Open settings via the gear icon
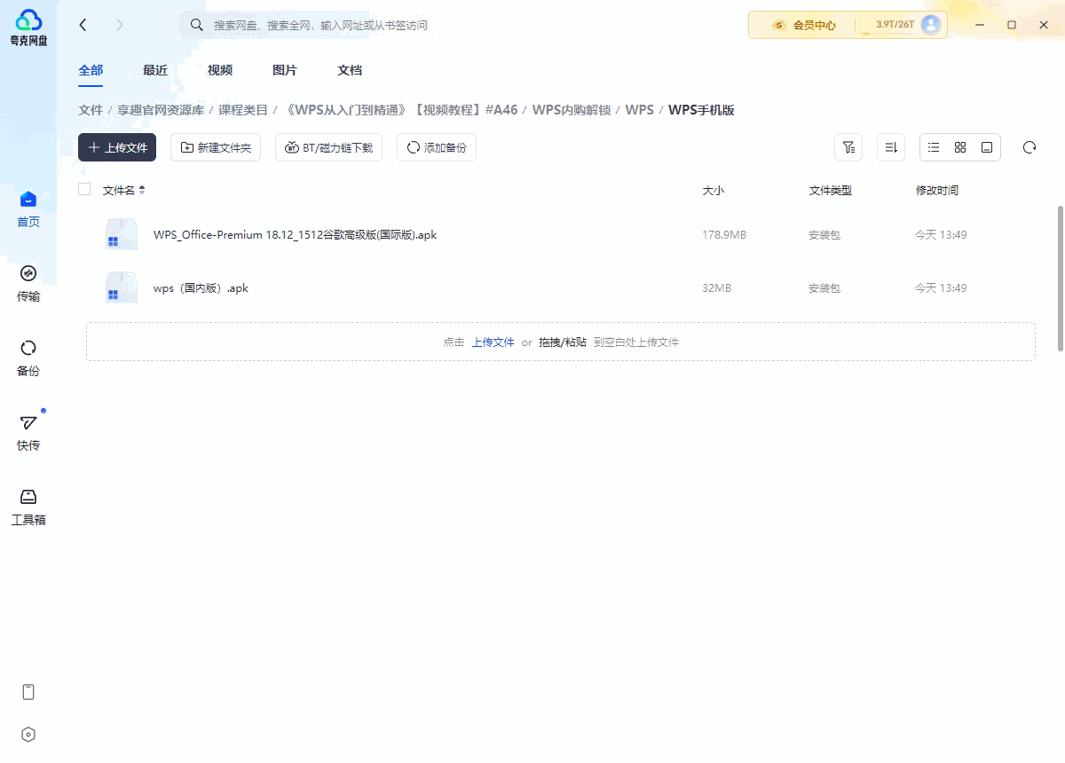Image resolution: width=1065 pixels, height=763 pixels. pos(28,734)
